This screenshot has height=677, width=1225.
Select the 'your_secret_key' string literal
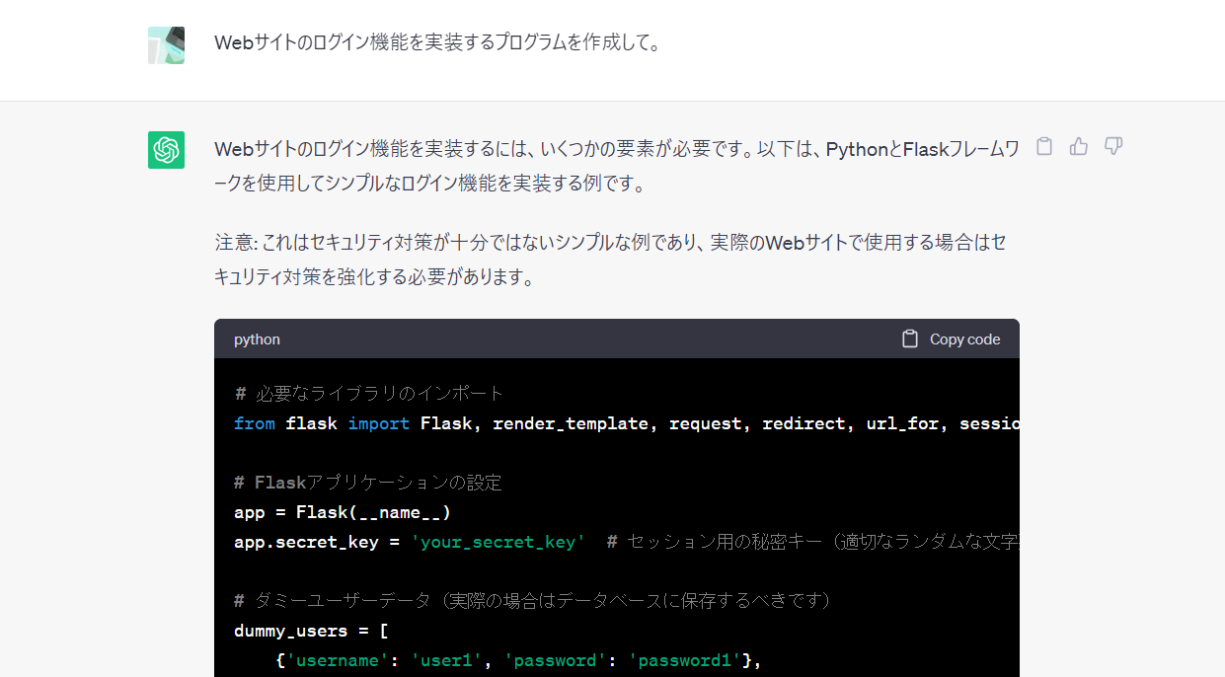498,542
